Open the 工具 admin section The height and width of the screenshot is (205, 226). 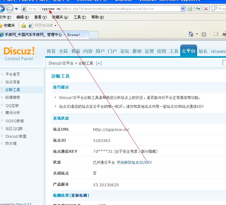pos(174,51)
